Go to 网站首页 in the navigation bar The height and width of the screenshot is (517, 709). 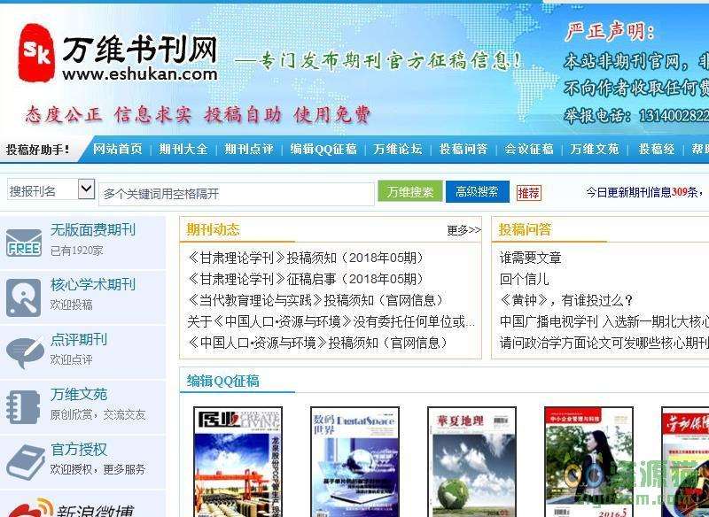click(118, 149)
